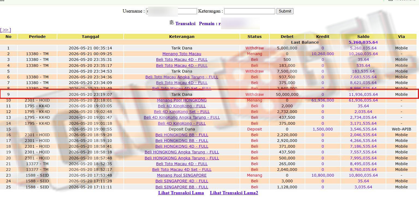Viewport: 419px width, 202px height.
Task: Open Beli SINGAPORE 4D - FULL link
Action: coord(182,181)
